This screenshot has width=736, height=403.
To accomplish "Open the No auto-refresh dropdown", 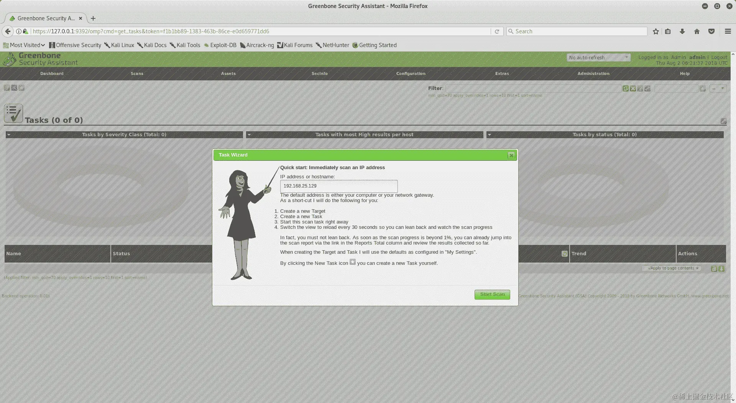I will pos(598,57).
